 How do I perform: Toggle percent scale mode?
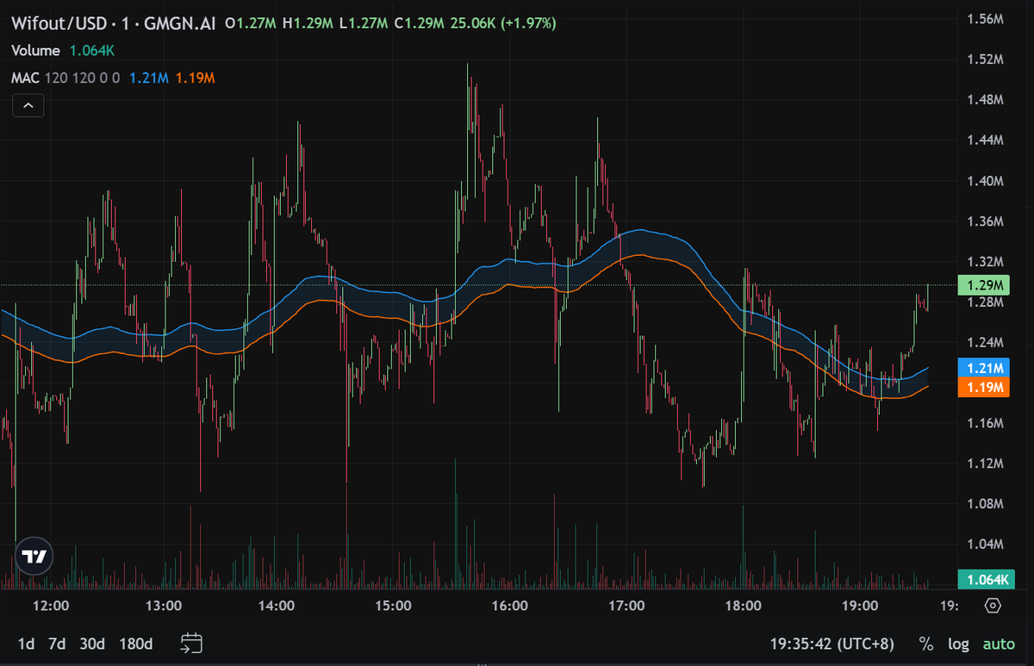click(926, 644)
